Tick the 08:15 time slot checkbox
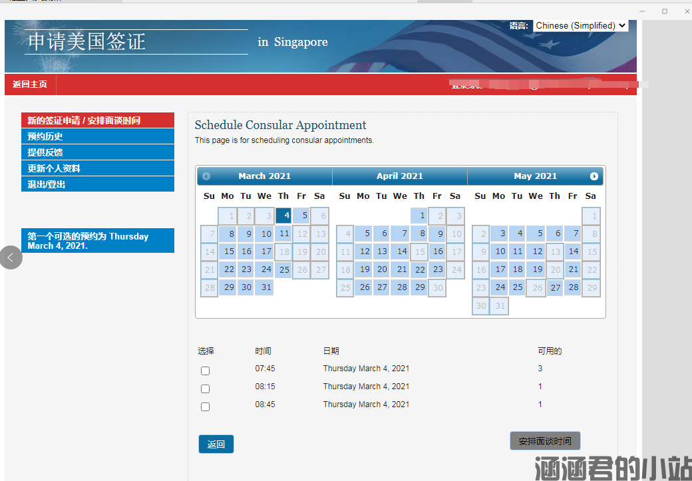692x481 pixels. (205, 389)
